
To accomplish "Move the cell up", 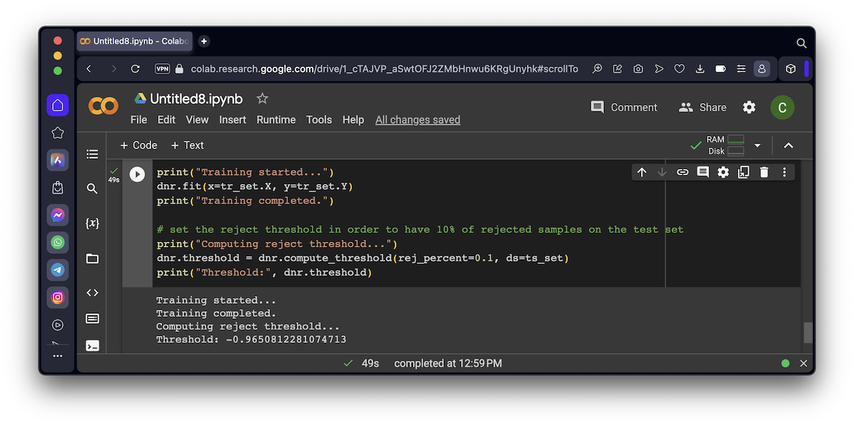I will pyautogui.click(x=642, y=172).
